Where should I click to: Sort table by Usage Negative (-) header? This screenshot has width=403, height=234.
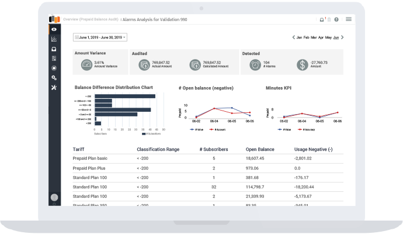point(313,149)
